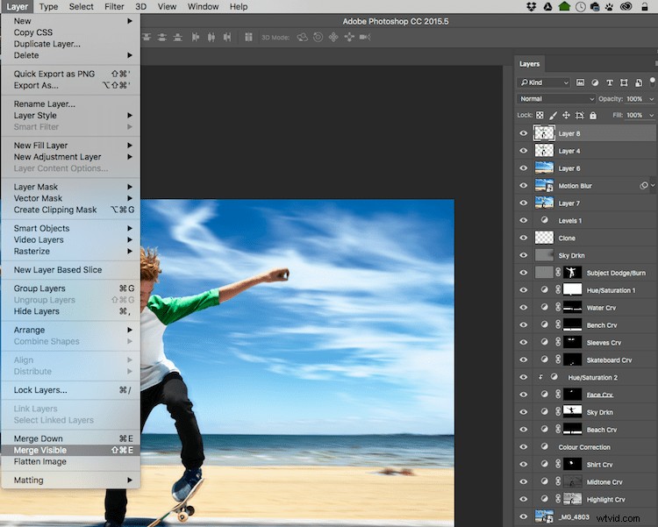The height and width of the screenshot is (527, 658).
Task: Open the Fill slider arrow
Action: (x=652, y=116)
